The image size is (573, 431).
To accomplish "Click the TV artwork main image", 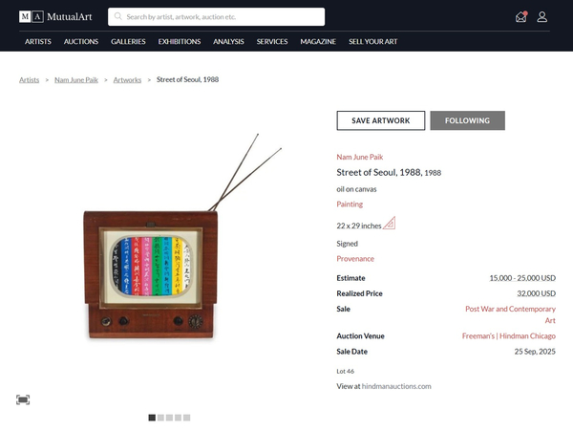I will pos(171,238).
